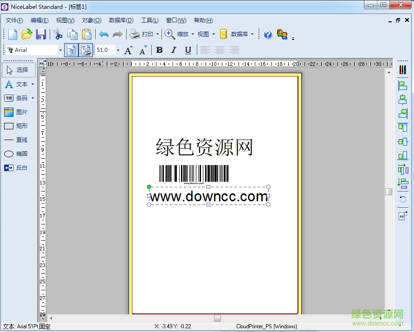Viewport: 414px width, 332px height.
Task: Save the label using the save icon
Action: coord(41,34)
